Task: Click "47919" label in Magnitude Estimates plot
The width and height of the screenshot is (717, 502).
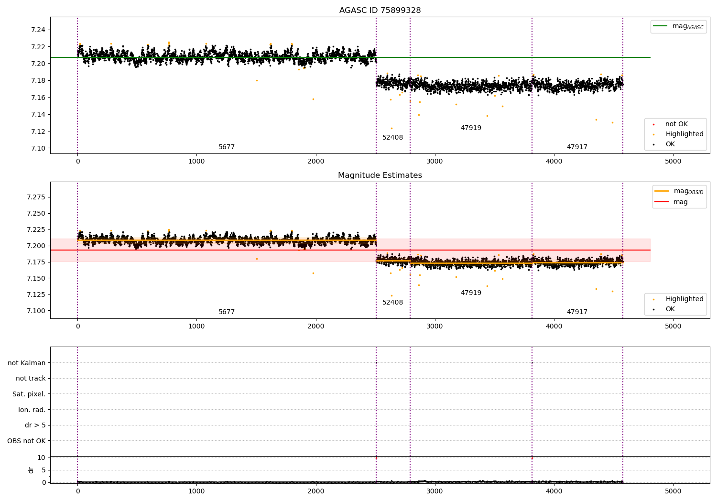Action: (x=471, y=293)
